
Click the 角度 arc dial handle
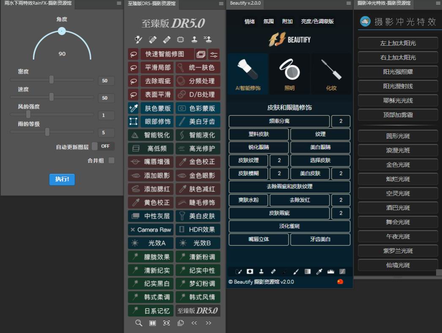coord(62,31)
